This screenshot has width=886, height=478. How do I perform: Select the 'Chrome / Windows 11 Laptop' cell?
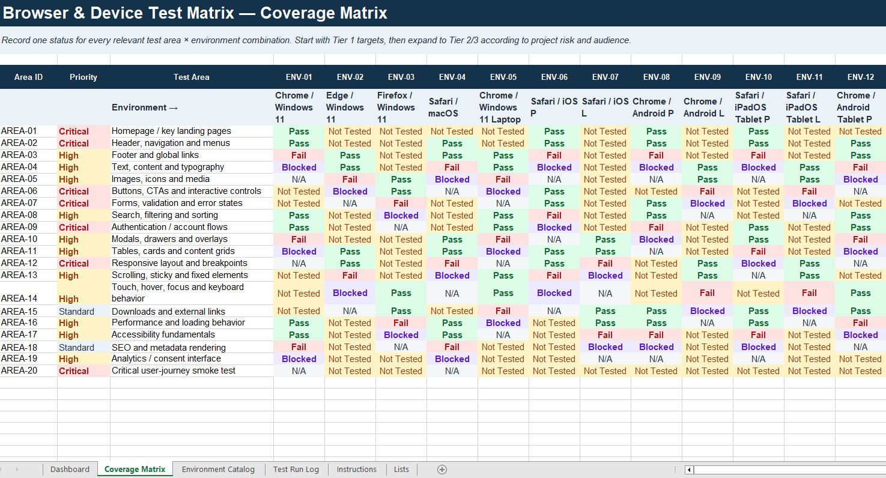tap(503, 107)
